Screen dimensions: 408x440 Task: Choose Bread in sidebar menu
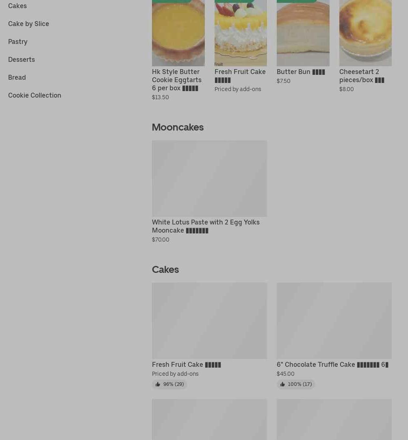pyautogui.click(x=17, y=77)
